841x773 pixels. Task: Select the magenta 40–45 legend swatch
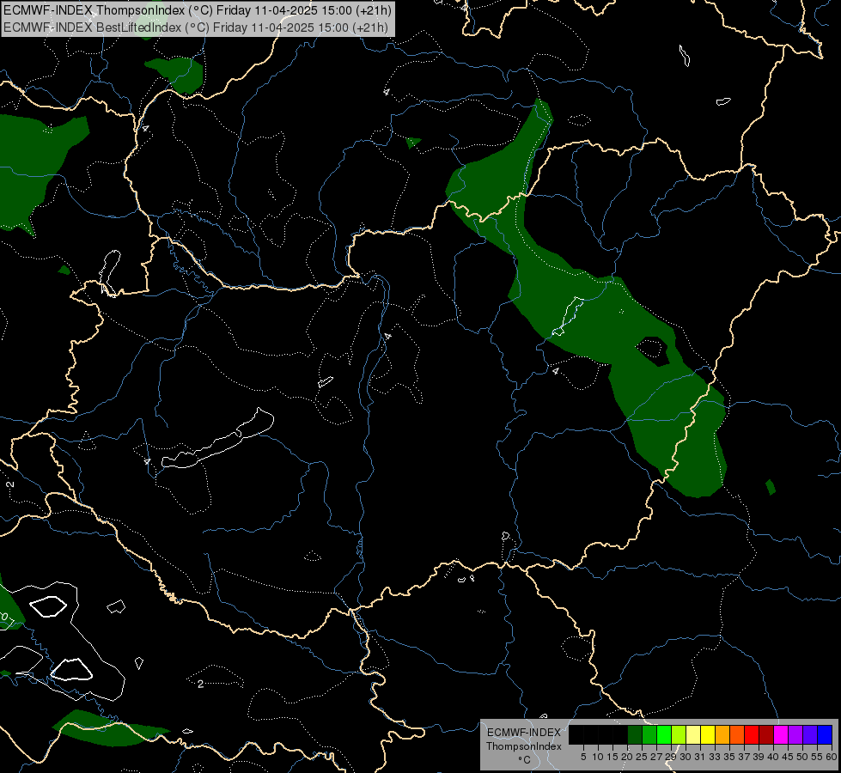coord(781,734)
